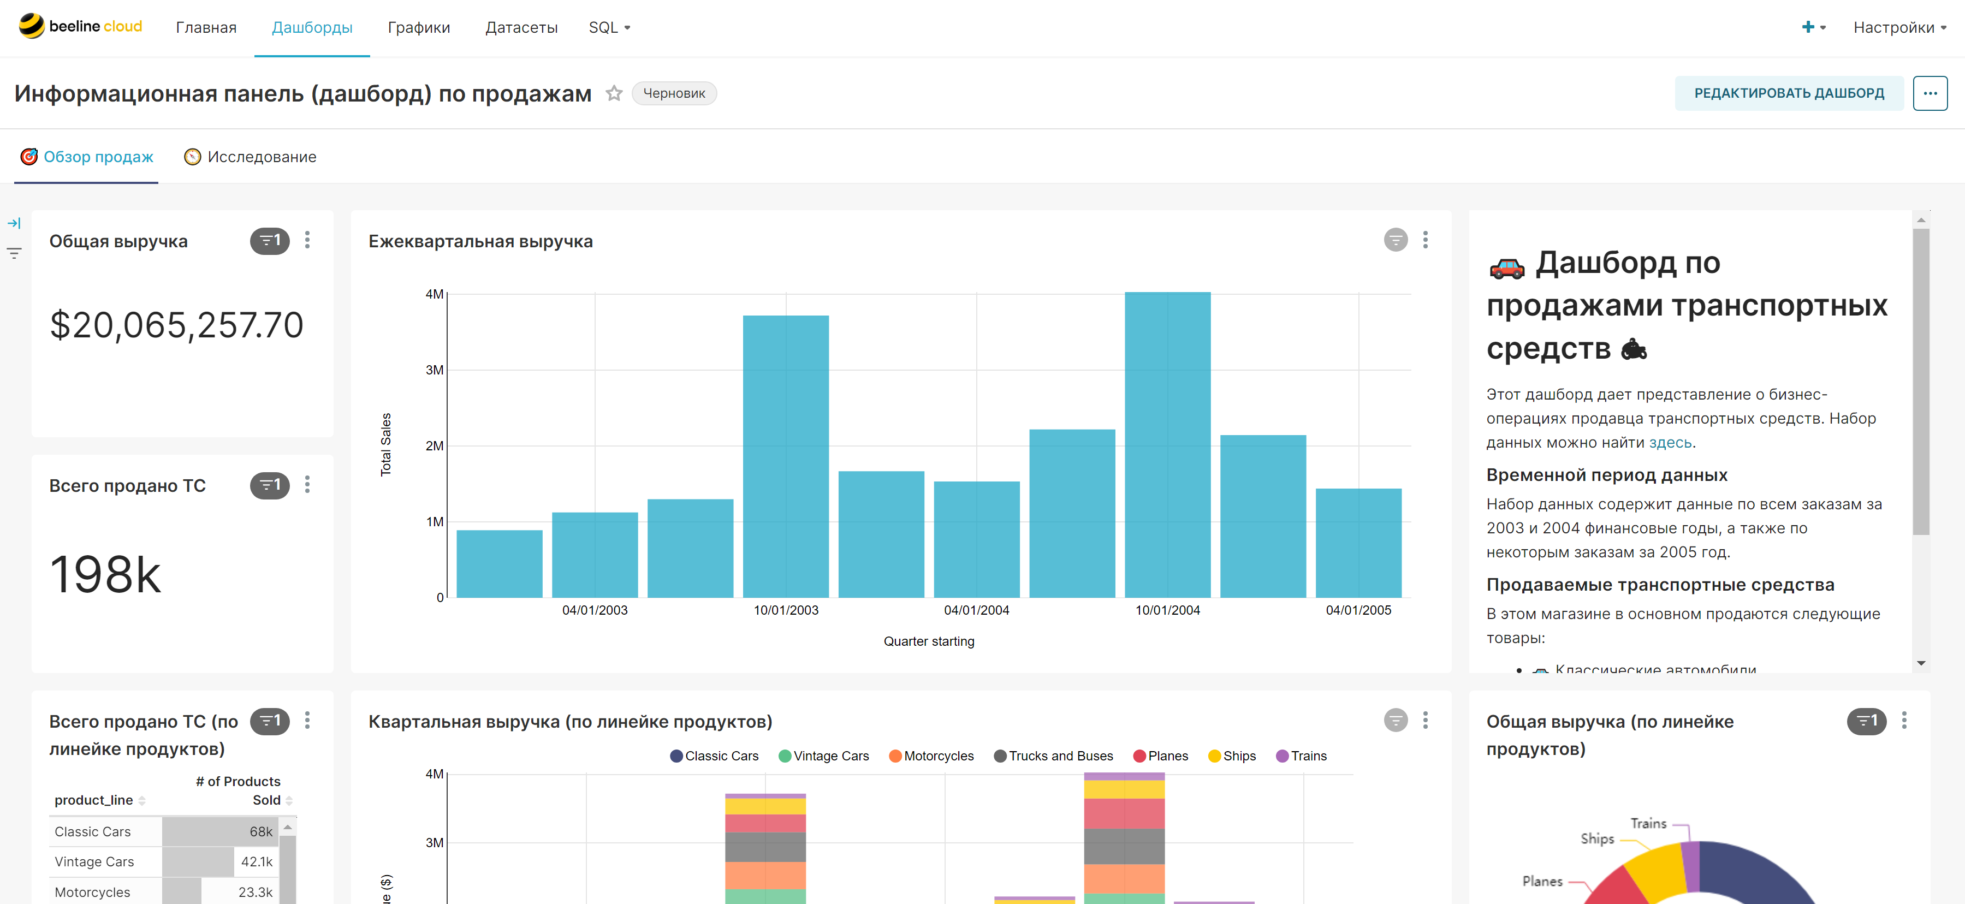Click РЕДАКТИРОВАТЬ ДАШБОРД button
Screen dimensions: 1965x904
tap(1789, 93)
